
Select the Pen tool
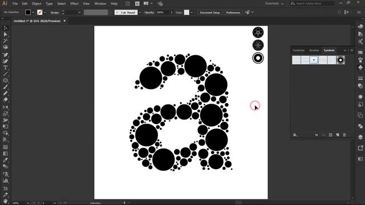point(5,55)
